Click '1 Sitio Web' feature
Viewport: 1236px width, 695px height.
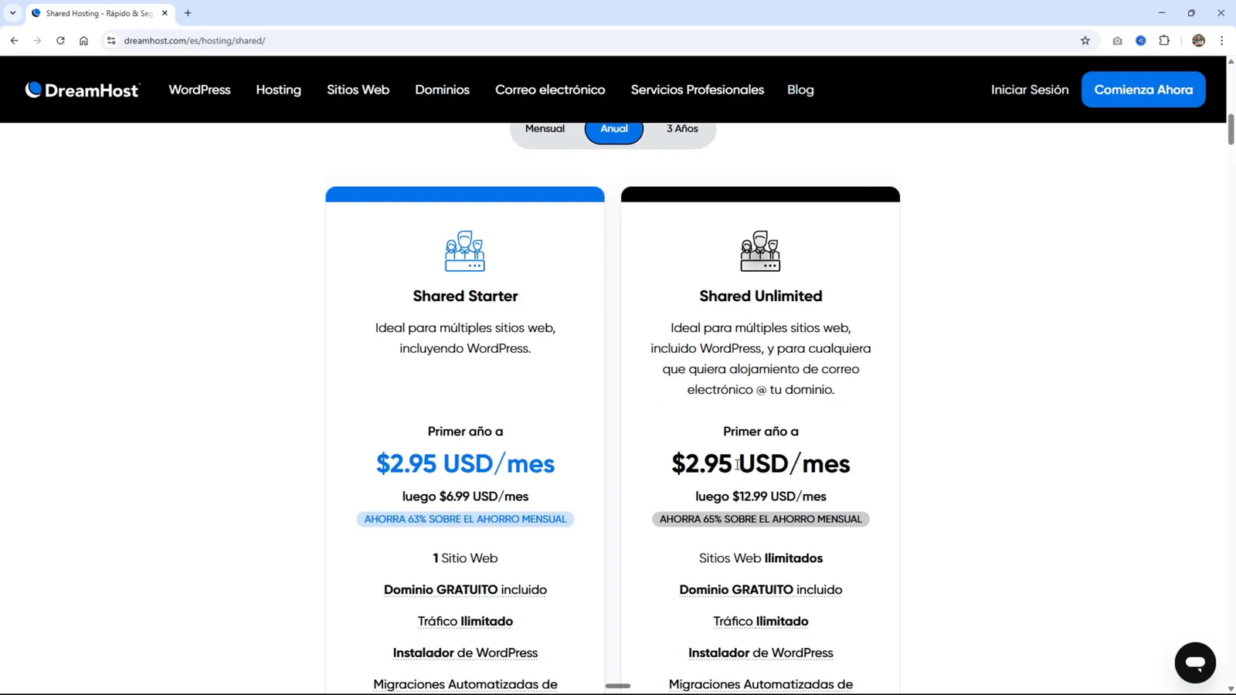[x=465, y=558]
